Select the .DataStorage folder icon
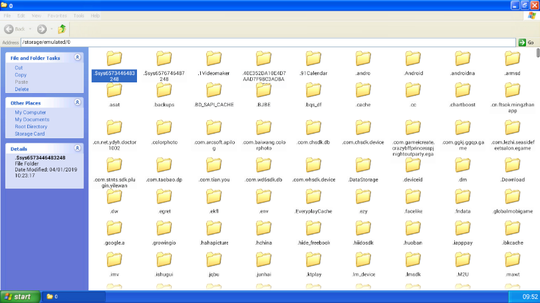The height and width of the screenshot is (303, 540). (x=363, y=165)
